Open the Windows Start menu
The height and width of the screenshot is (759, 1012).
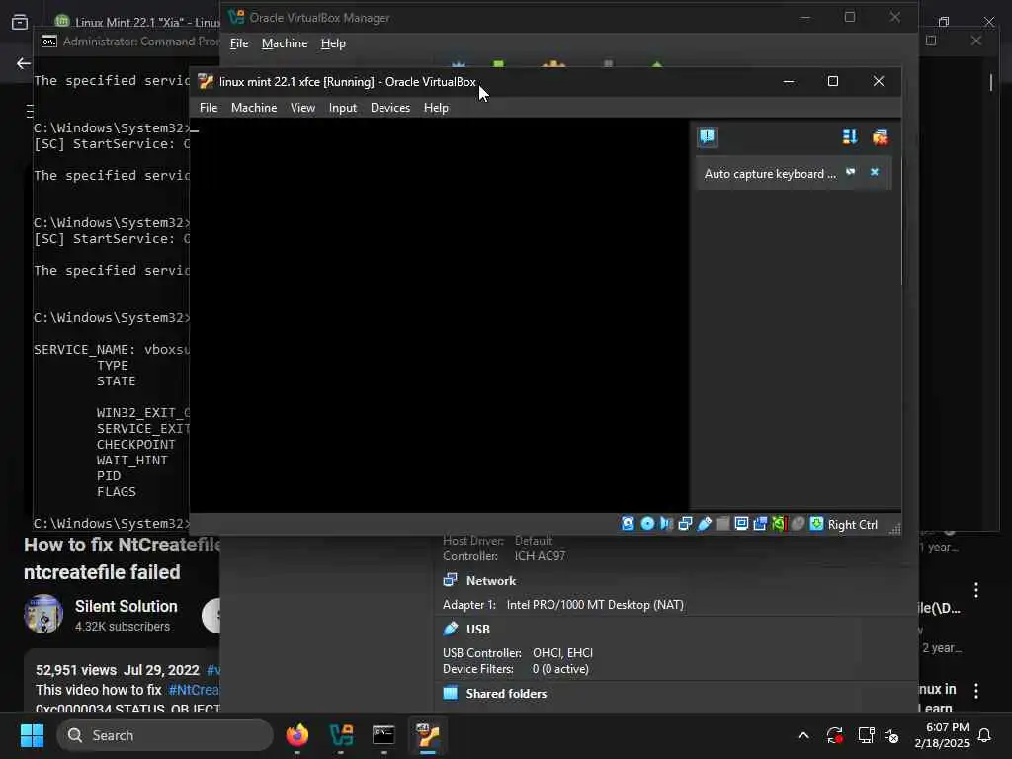[x=32, y=735]
